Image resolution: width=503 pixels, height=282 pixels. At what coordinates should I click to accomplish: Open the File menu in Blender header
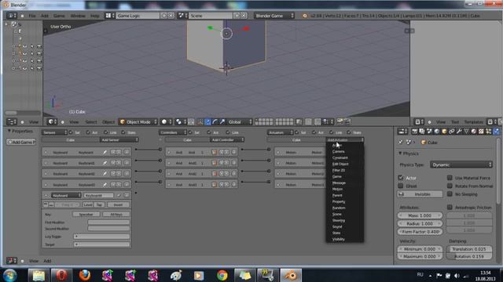point(32,16)
